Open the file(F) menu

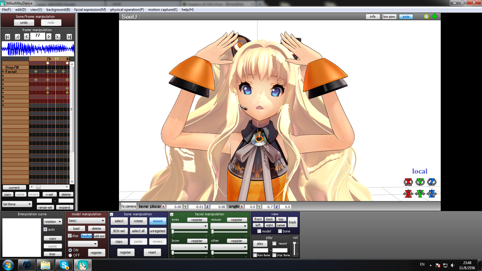click(x=6, y=10)
